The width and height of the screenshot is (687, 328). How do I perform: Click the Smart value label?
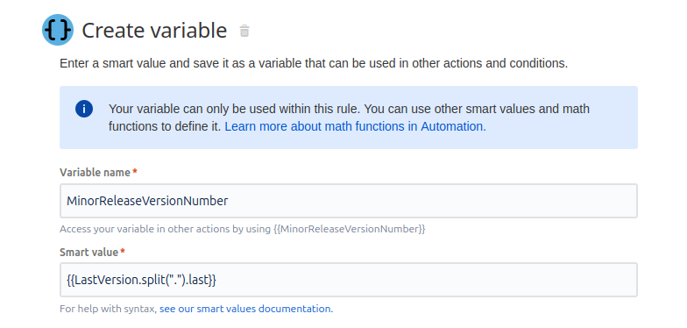(x=89, y=253)
